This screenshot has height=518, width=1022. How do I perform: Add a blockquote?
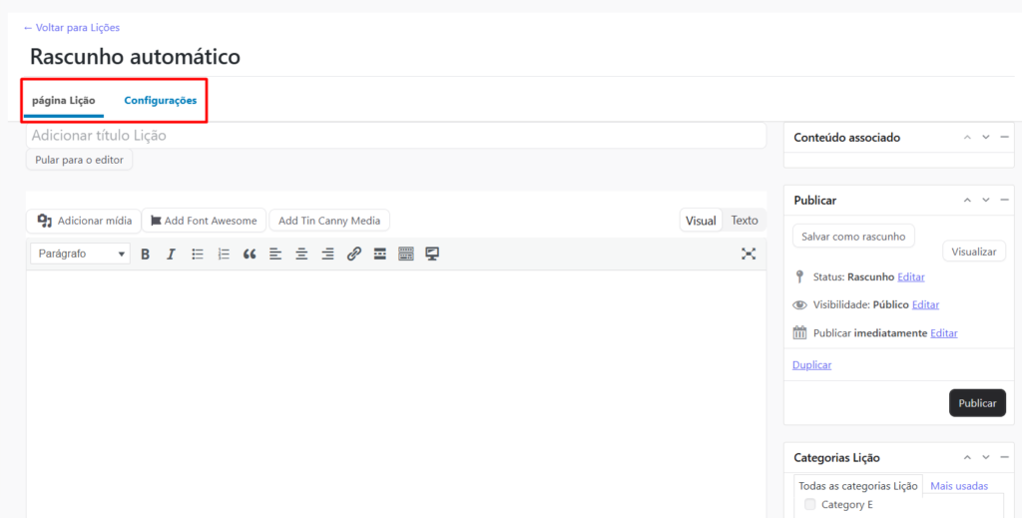point(250,255)
